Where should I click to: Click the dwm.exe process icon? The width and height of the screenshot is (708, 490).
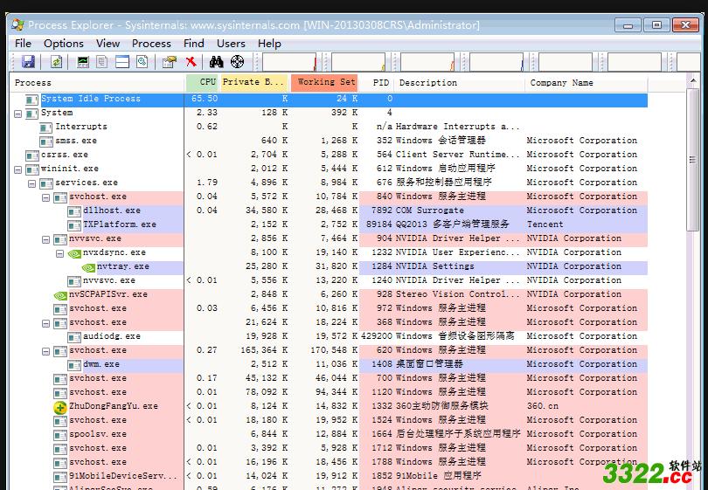[74, 365]
